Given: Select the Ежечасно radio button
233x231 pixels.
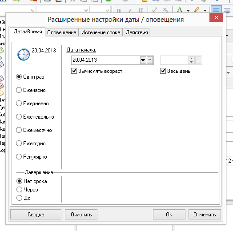Looking at the screenshot, I should (31, 90).
